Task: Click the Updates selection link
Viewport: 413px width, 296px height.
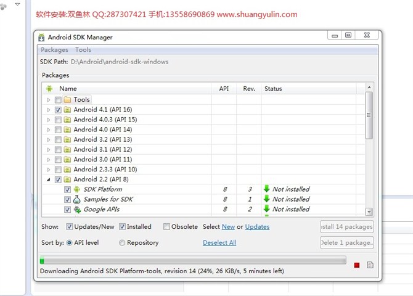Action: click(x=257, y=227)
